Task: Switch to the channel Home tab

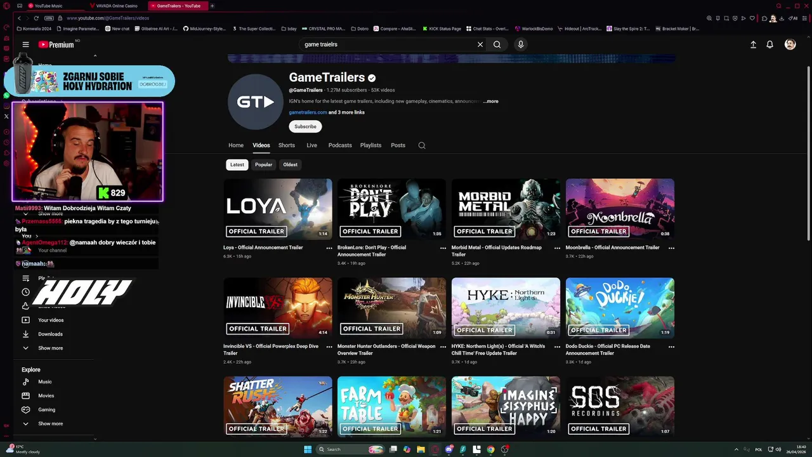Action: click(x=236, y=145)
